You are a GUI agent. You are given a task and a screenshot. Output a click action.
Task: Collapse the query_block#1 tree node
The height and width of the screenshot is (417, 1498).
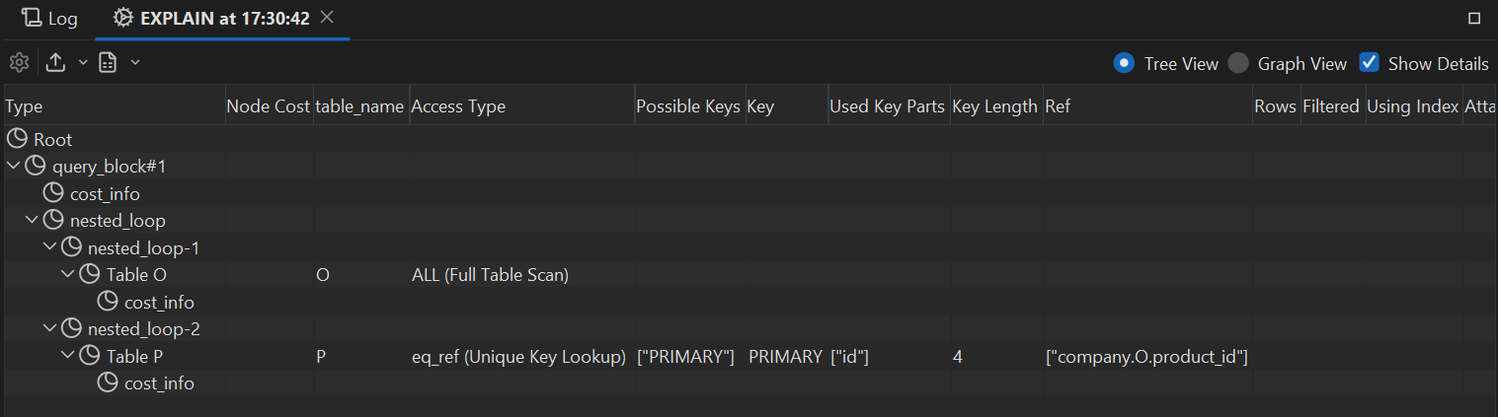point(13,167)
